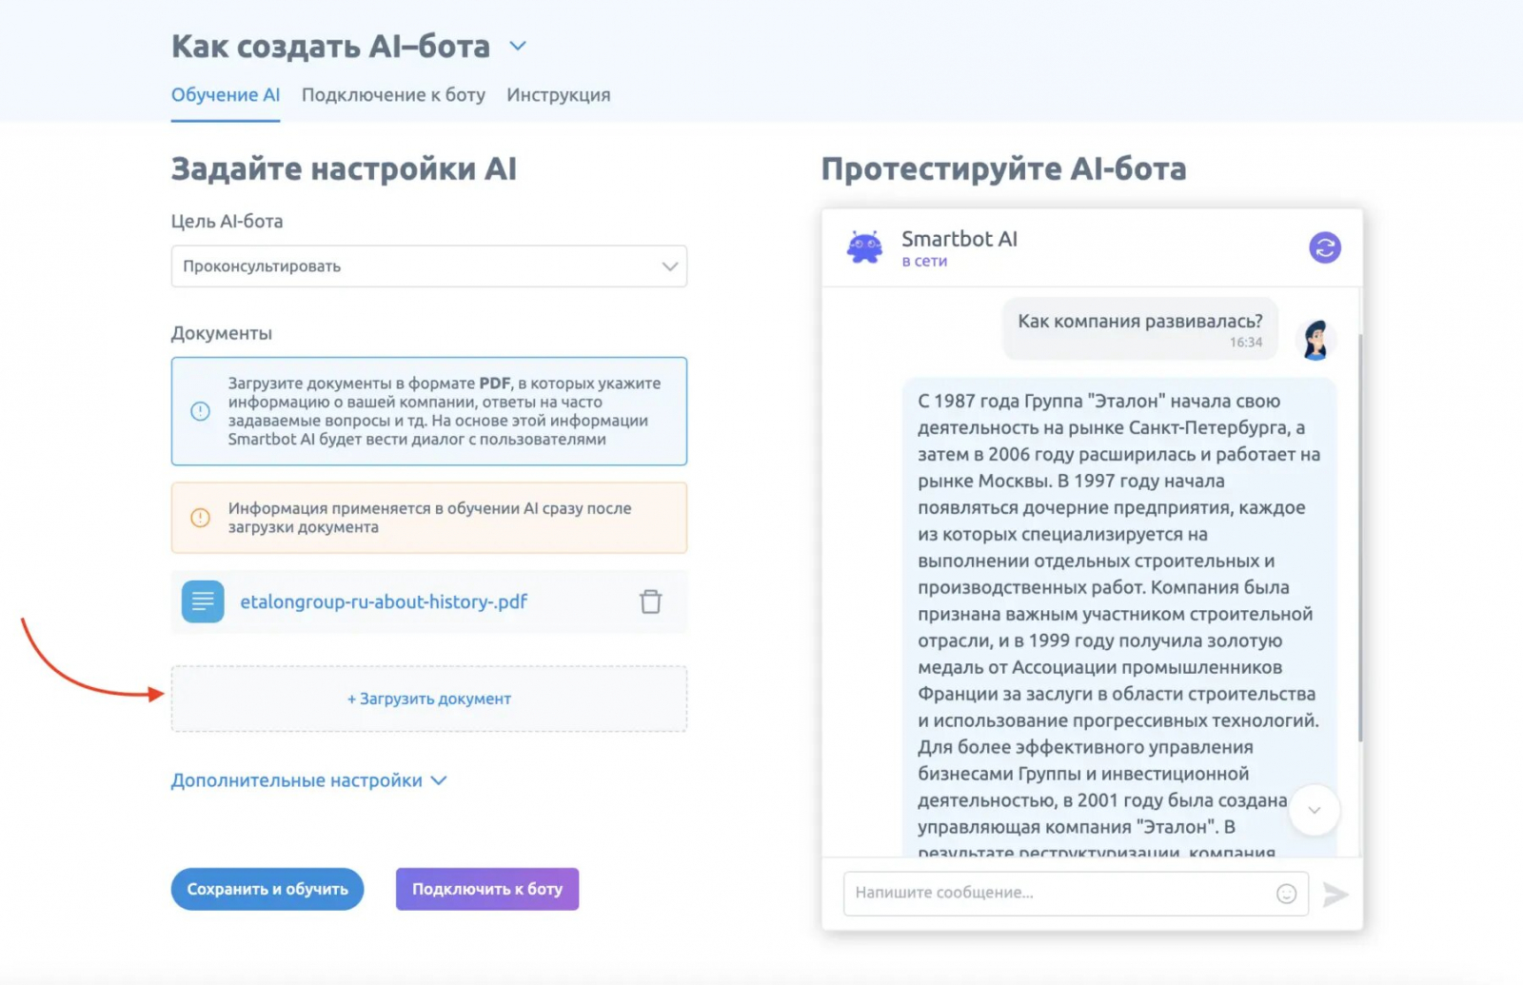Viewport: 1523px width, 985px height.
Task: Click + Загрузить документ upload area
Action: click(x=429, y=699)
